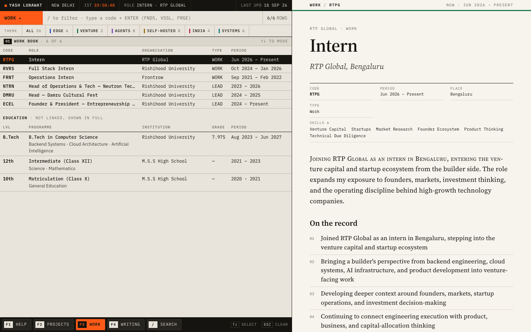The width and height of the screenshot is (531, 332).
Task: Click the Founder Ecosystem skill tag
Action: [x=438, y=129]
